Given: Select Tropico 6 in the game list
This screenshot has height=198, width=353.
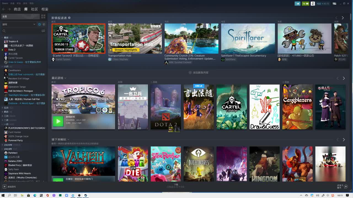Looking at the screenshot, I should click(x=13, y=42).
